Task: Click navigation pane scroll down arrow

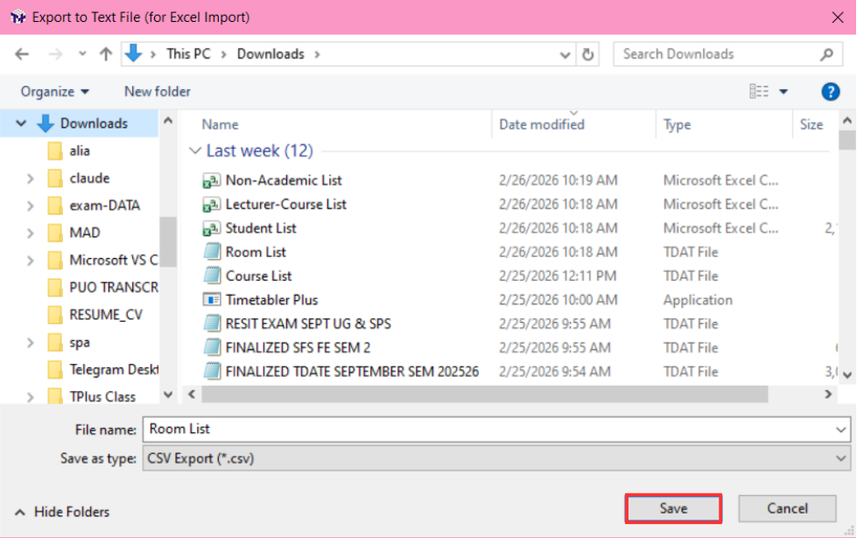Action: pyautogui.click(x=168, y=394)
